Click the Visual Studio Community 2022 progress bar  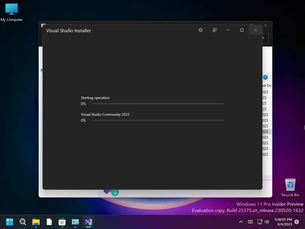158,120
